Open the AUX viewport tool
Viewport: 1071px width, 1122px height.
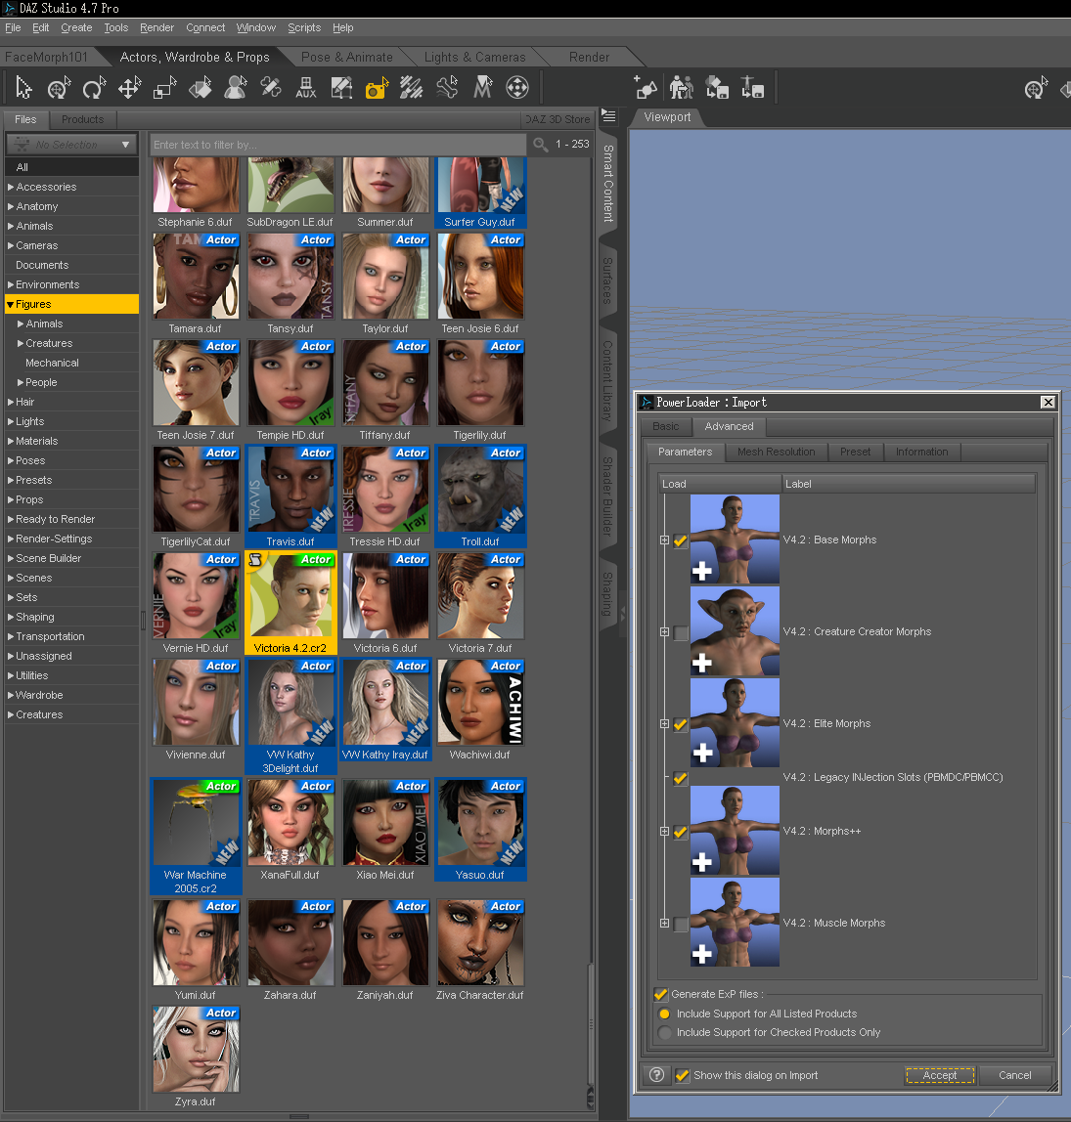tap(306, 88)
